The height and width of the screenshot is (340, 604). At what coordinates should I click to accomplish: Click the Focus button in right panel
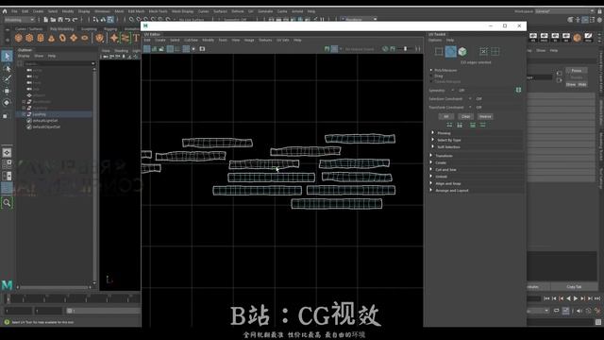(x=577, y=71)
